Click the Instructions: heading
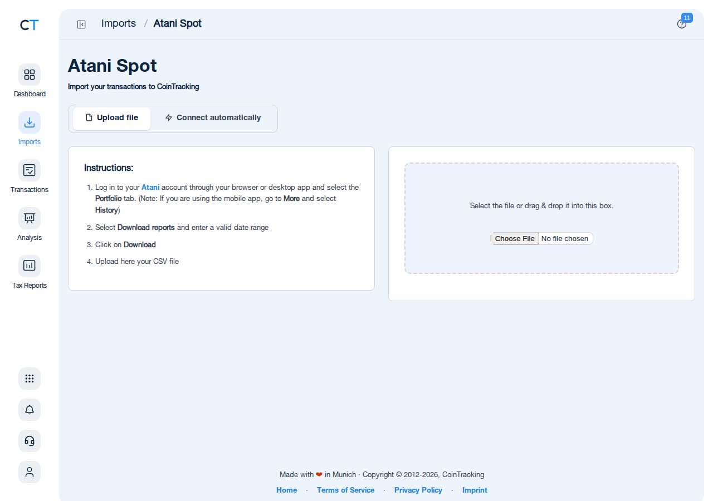 click(x=109, y=168)
